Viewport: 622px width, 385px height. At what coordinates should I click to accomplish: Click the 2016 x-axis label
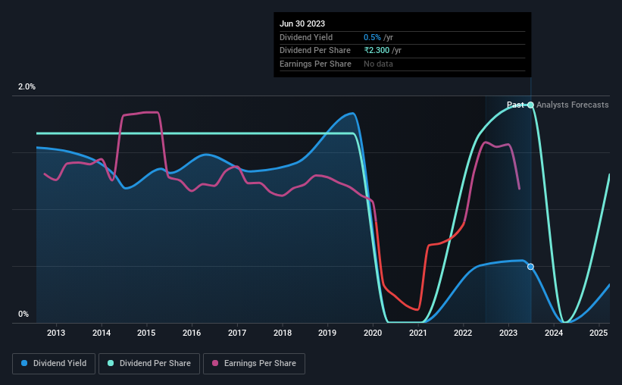coord(192,333)
